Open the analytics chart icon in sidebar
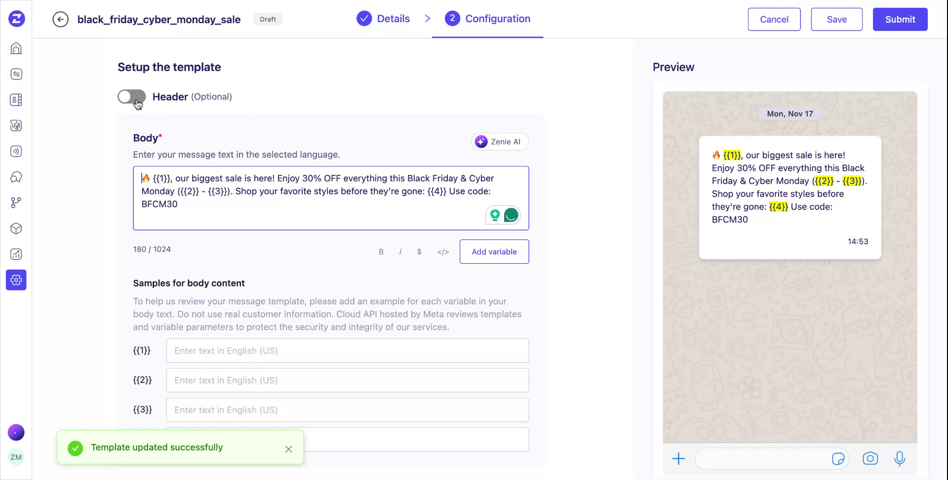The width and height of the screenshot is (948, 480). point(16,254)
